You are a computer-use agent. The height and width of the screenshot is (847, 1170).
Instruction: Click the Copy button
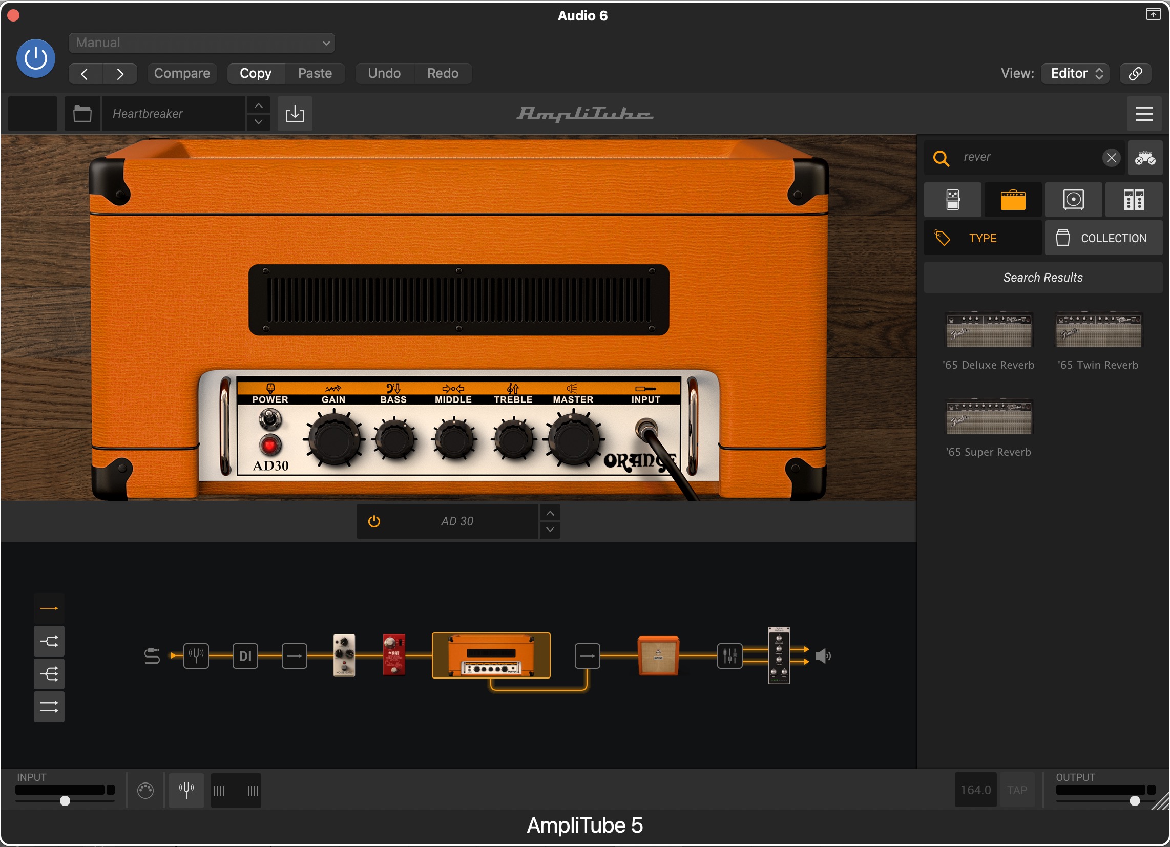[x=256, y=73]
